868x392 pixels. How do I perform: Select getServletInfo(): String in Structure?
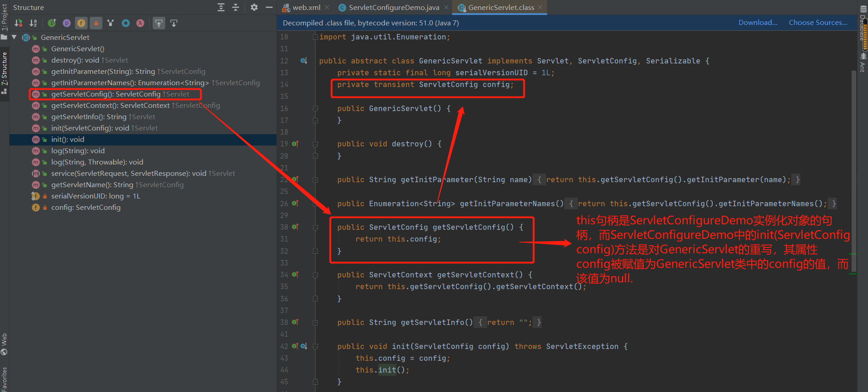click(89, 117)
